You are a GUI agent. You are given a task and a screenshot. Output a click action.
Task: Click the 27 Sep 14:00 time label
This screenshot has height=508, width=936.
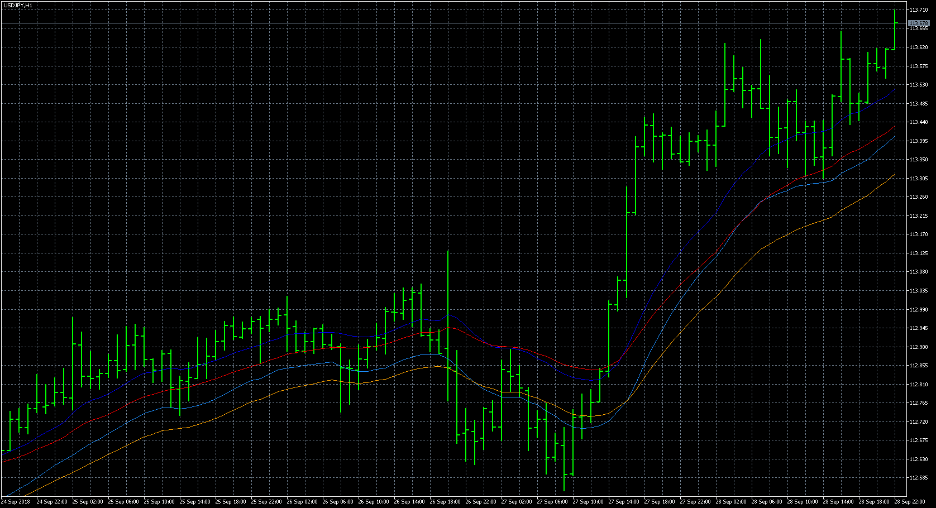point(624,502)
